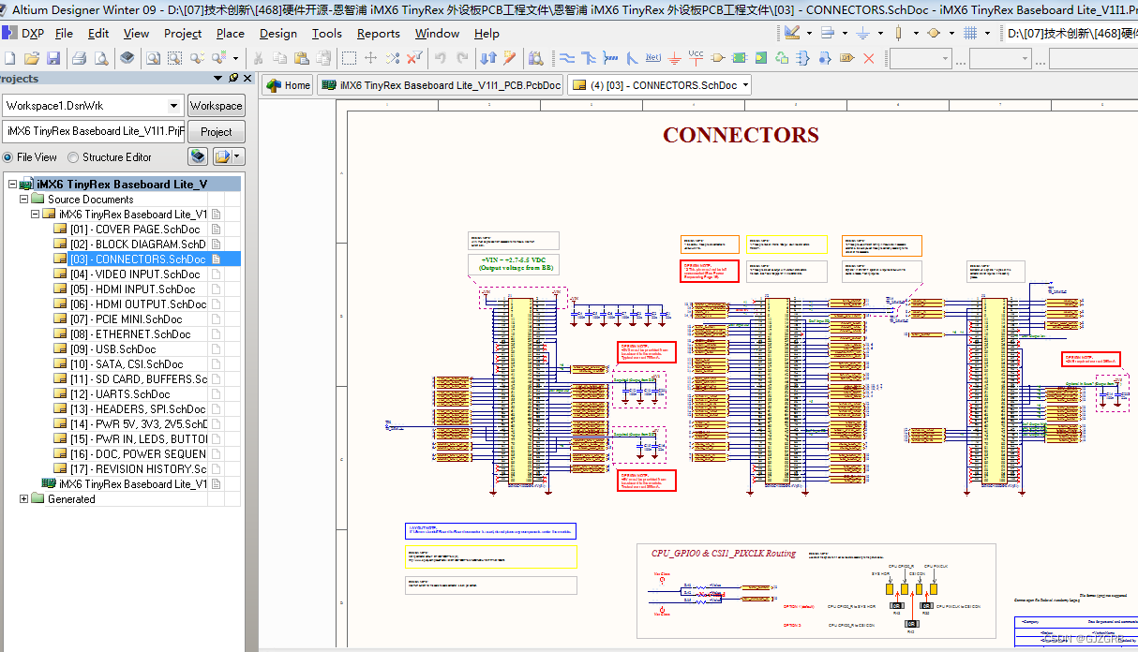
Task: Open the Design menu
Action: [x=277, y=33]
